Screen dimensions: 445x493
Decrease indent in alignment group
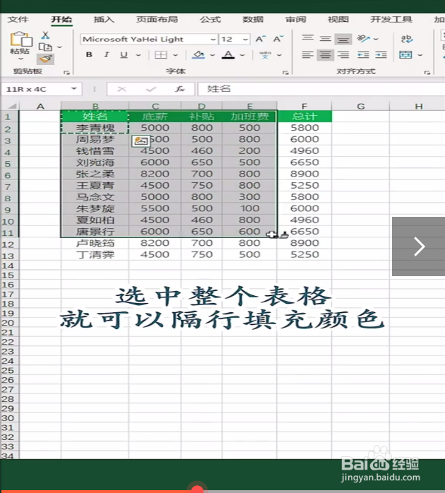363,55
